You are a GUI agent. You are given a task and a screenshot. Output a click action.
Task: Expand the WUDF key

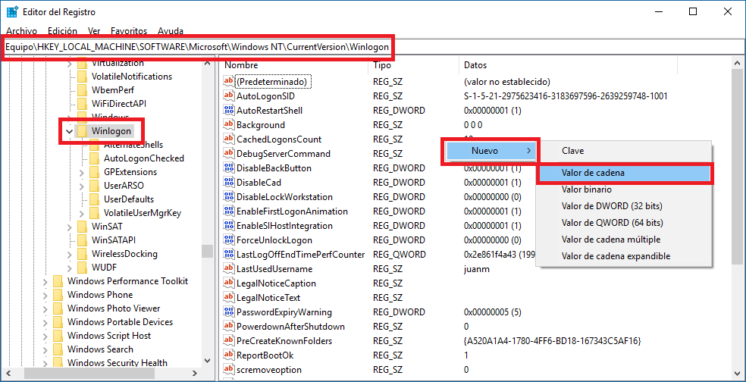pos(70,268)
